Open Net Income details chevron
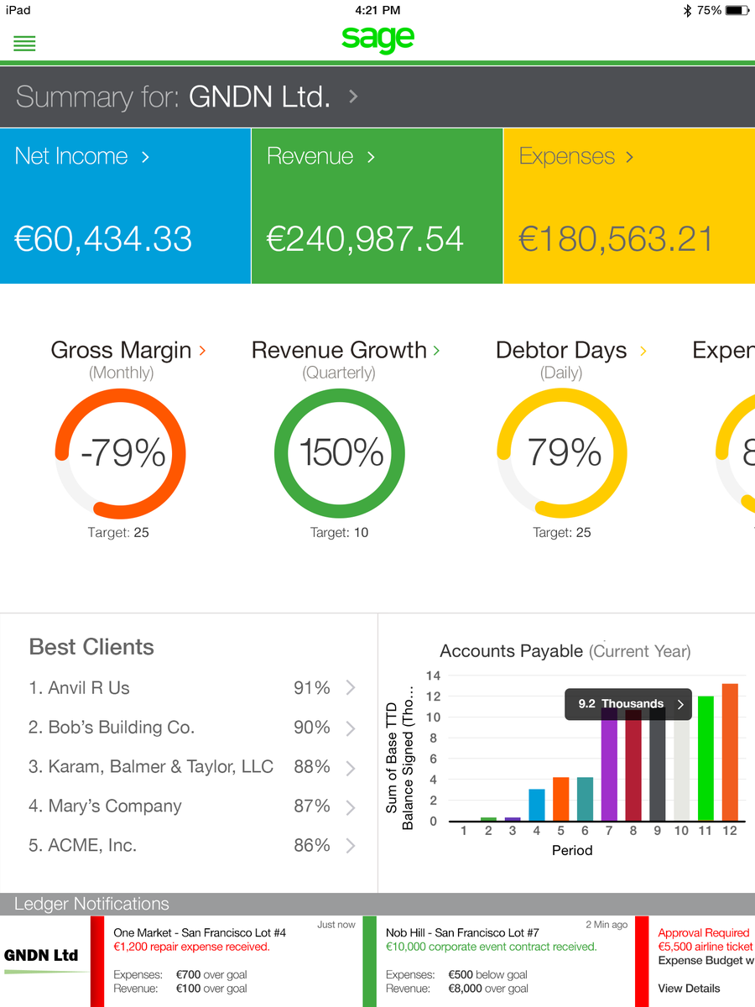 click(145, 156)
